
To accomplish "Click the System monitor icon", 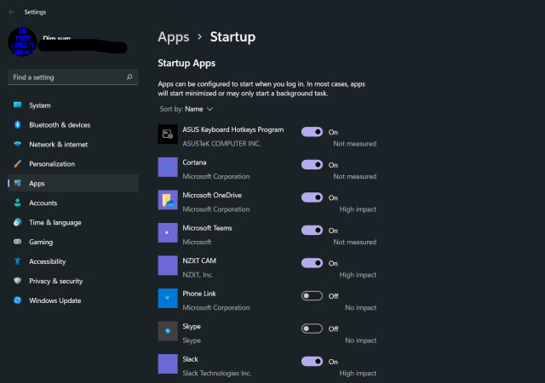I will pyautogui.click(x=17, y=105).
